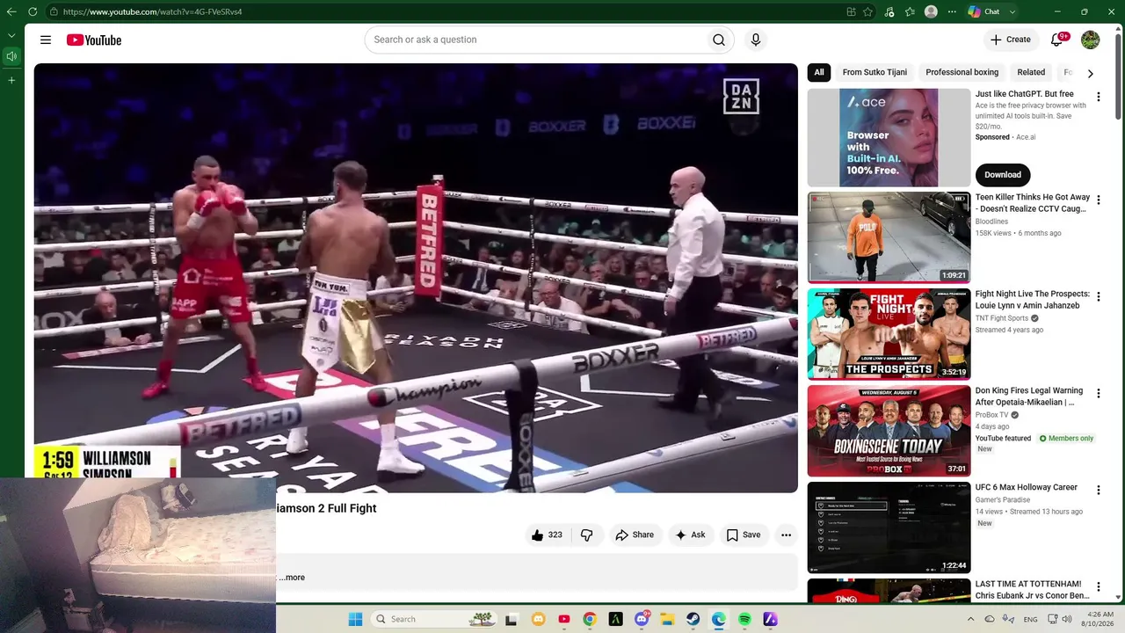Go back in the browser

11,11
